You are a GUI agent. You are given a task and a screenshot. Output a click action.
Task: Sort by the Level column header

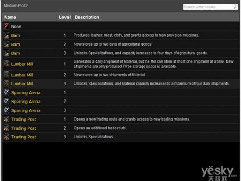pos(65,17)
